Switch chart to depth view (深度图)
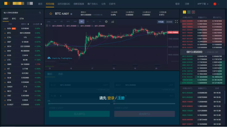 pos(169,22)
